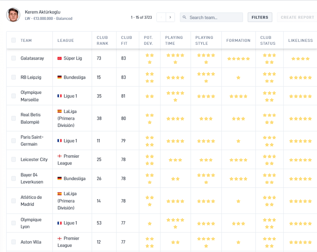Sort by CLUB STATUS column header
The image size is (317, 252).
coord(268,41)
